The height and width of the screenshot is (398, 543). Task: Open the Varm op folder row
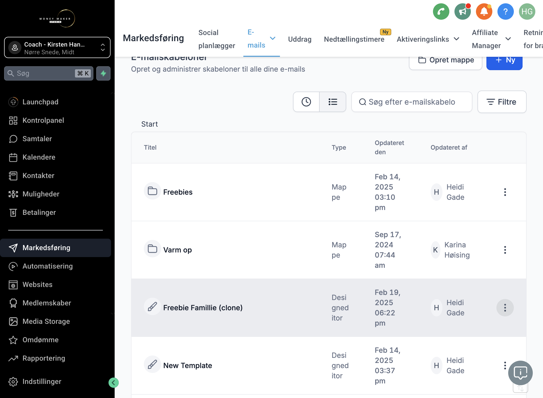pyautogui.click(x=329, y=250)
